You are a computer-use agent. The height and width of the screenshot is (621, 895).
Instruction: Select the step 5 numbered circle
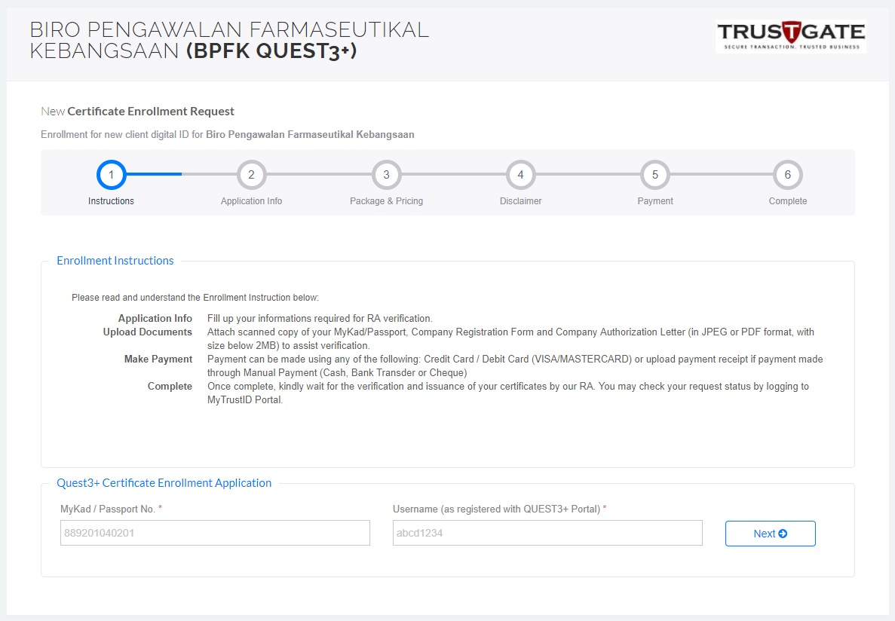pos(654,175)
